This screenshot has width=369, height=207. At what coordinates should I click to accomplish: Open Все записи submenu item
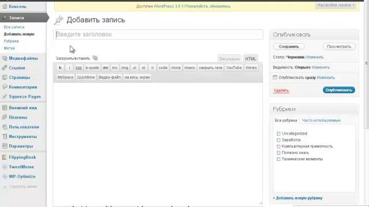(14, 27)
